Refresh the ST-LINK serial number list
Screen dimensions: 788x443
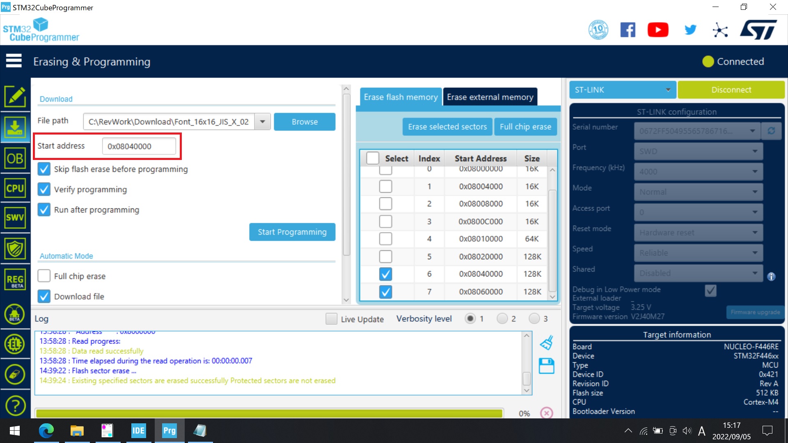tap(771, 130)
